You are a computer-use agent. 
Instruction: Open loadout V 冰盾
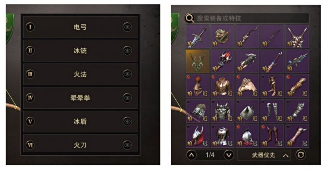pyautogui.click(x=80, y=121)
